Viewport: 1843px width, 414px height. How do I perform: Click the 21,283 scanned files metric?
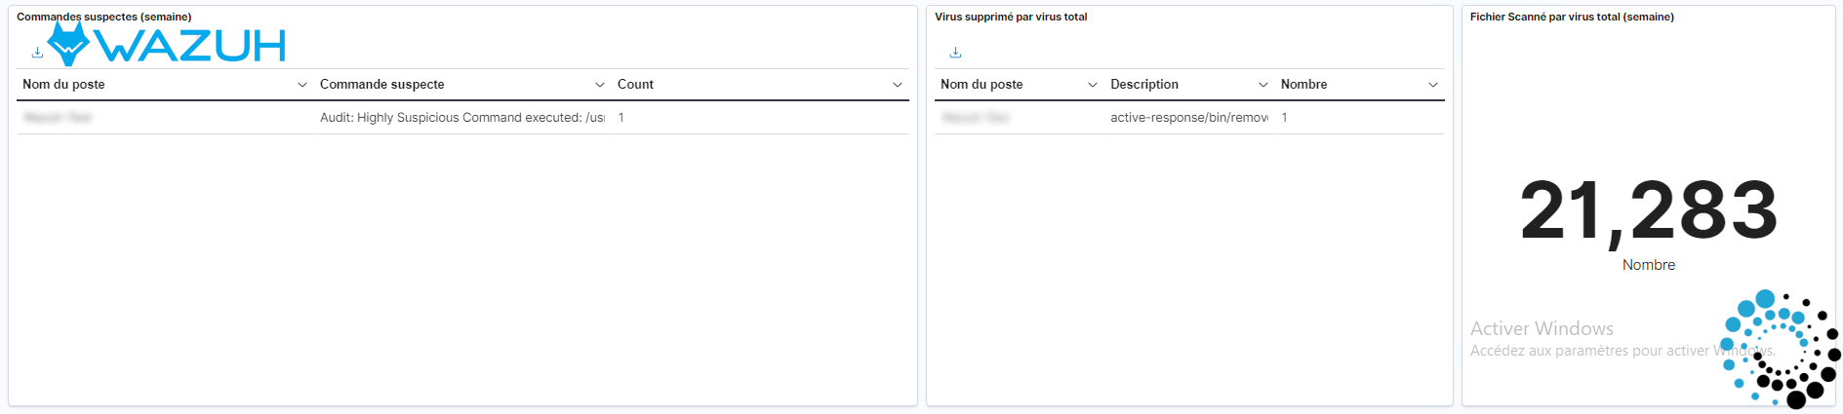(x=1649, y=210)
